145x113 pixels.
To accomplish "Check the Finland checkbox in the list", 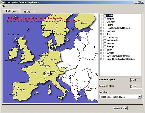I will (105, 25).
